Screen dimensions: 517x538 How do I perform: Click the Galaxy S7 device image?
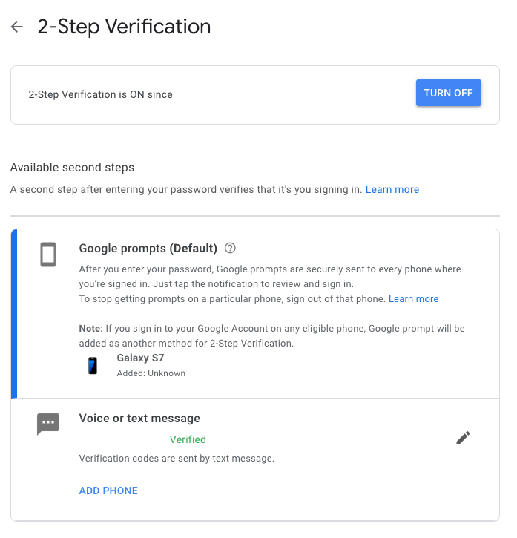(93, 365)
